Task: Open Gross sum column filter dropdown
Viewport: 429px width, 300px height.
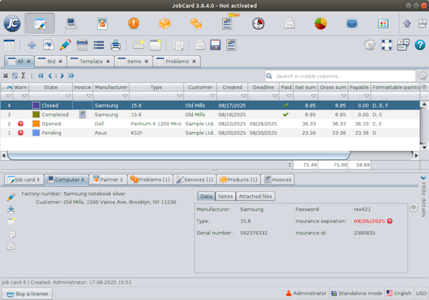Action: [344, 96]
